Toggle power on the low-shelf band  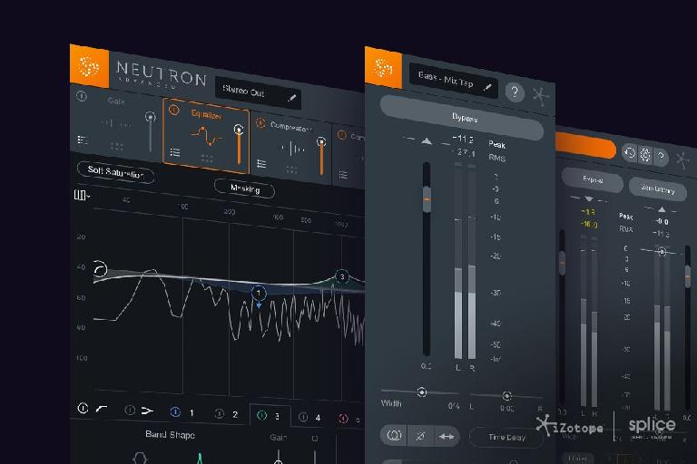(x=130, y=410)
